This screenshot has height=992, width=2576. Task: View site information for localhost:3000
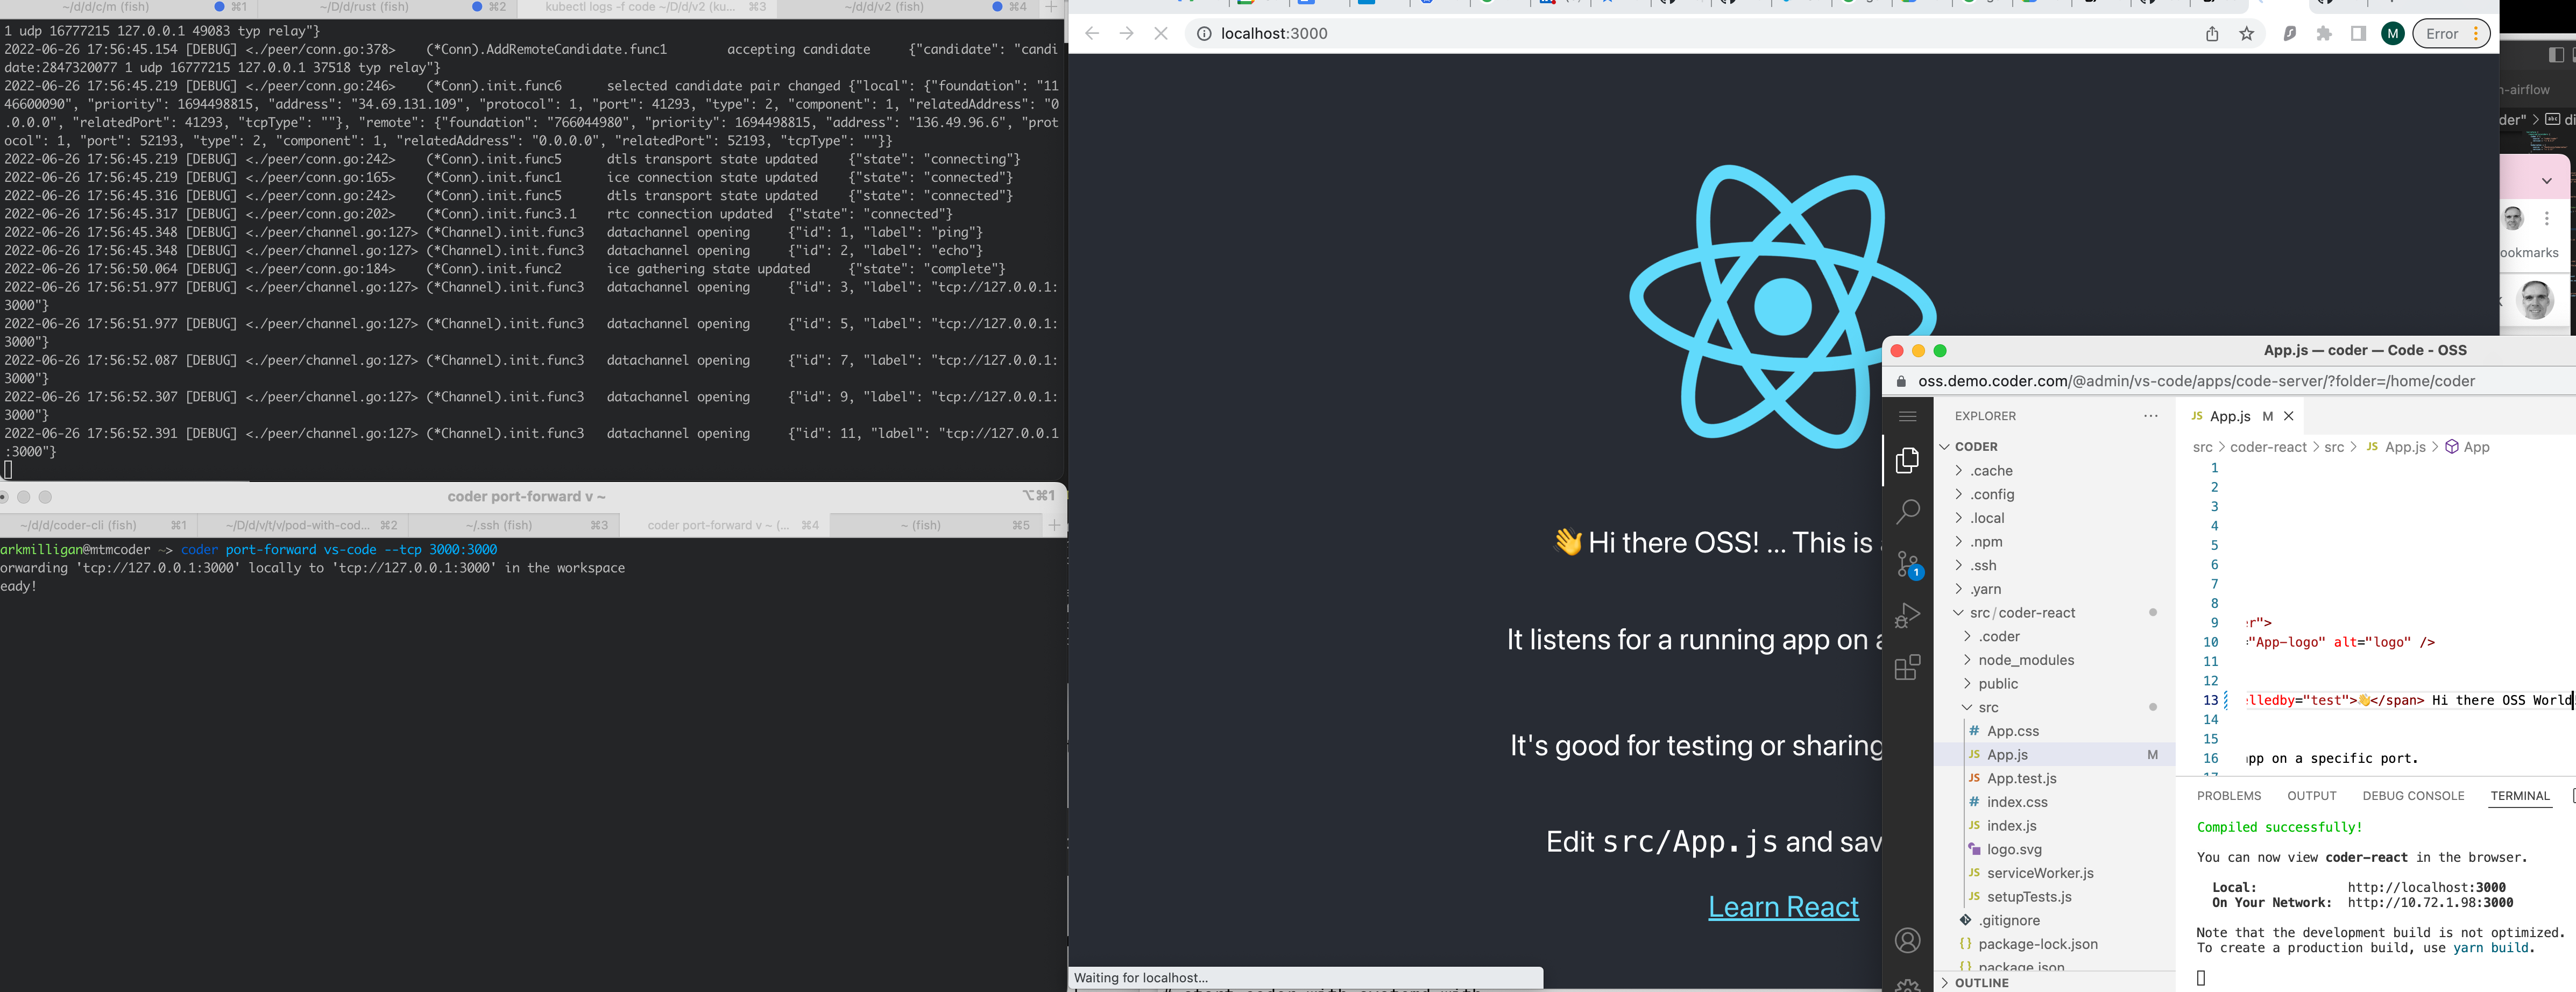pyautogui.click(x=1204, y=34)
